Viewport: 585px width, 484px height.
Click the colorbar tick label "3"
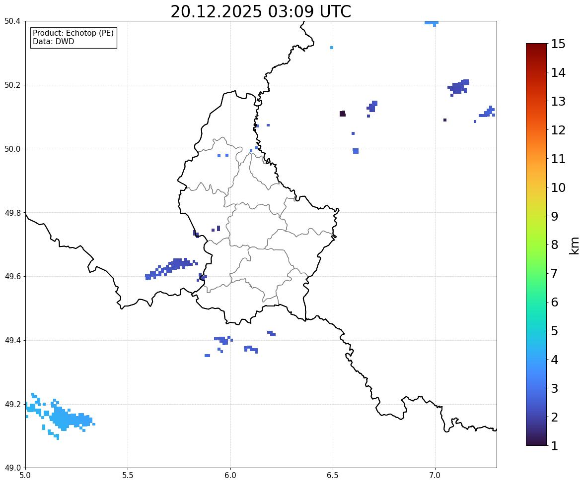[x=555, y=388]
